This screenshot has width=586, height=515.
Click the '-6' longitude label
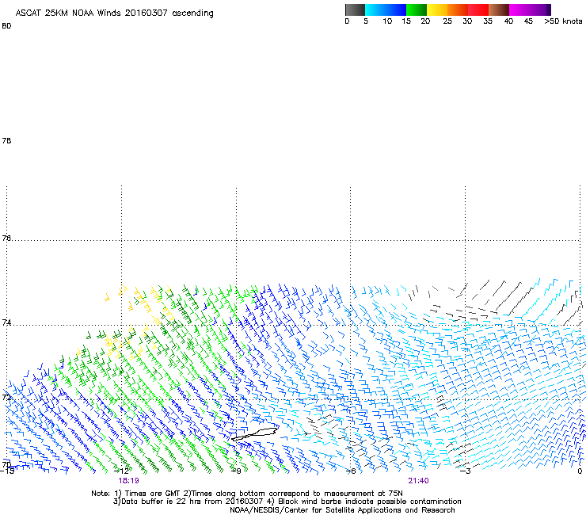click(351, 471)
